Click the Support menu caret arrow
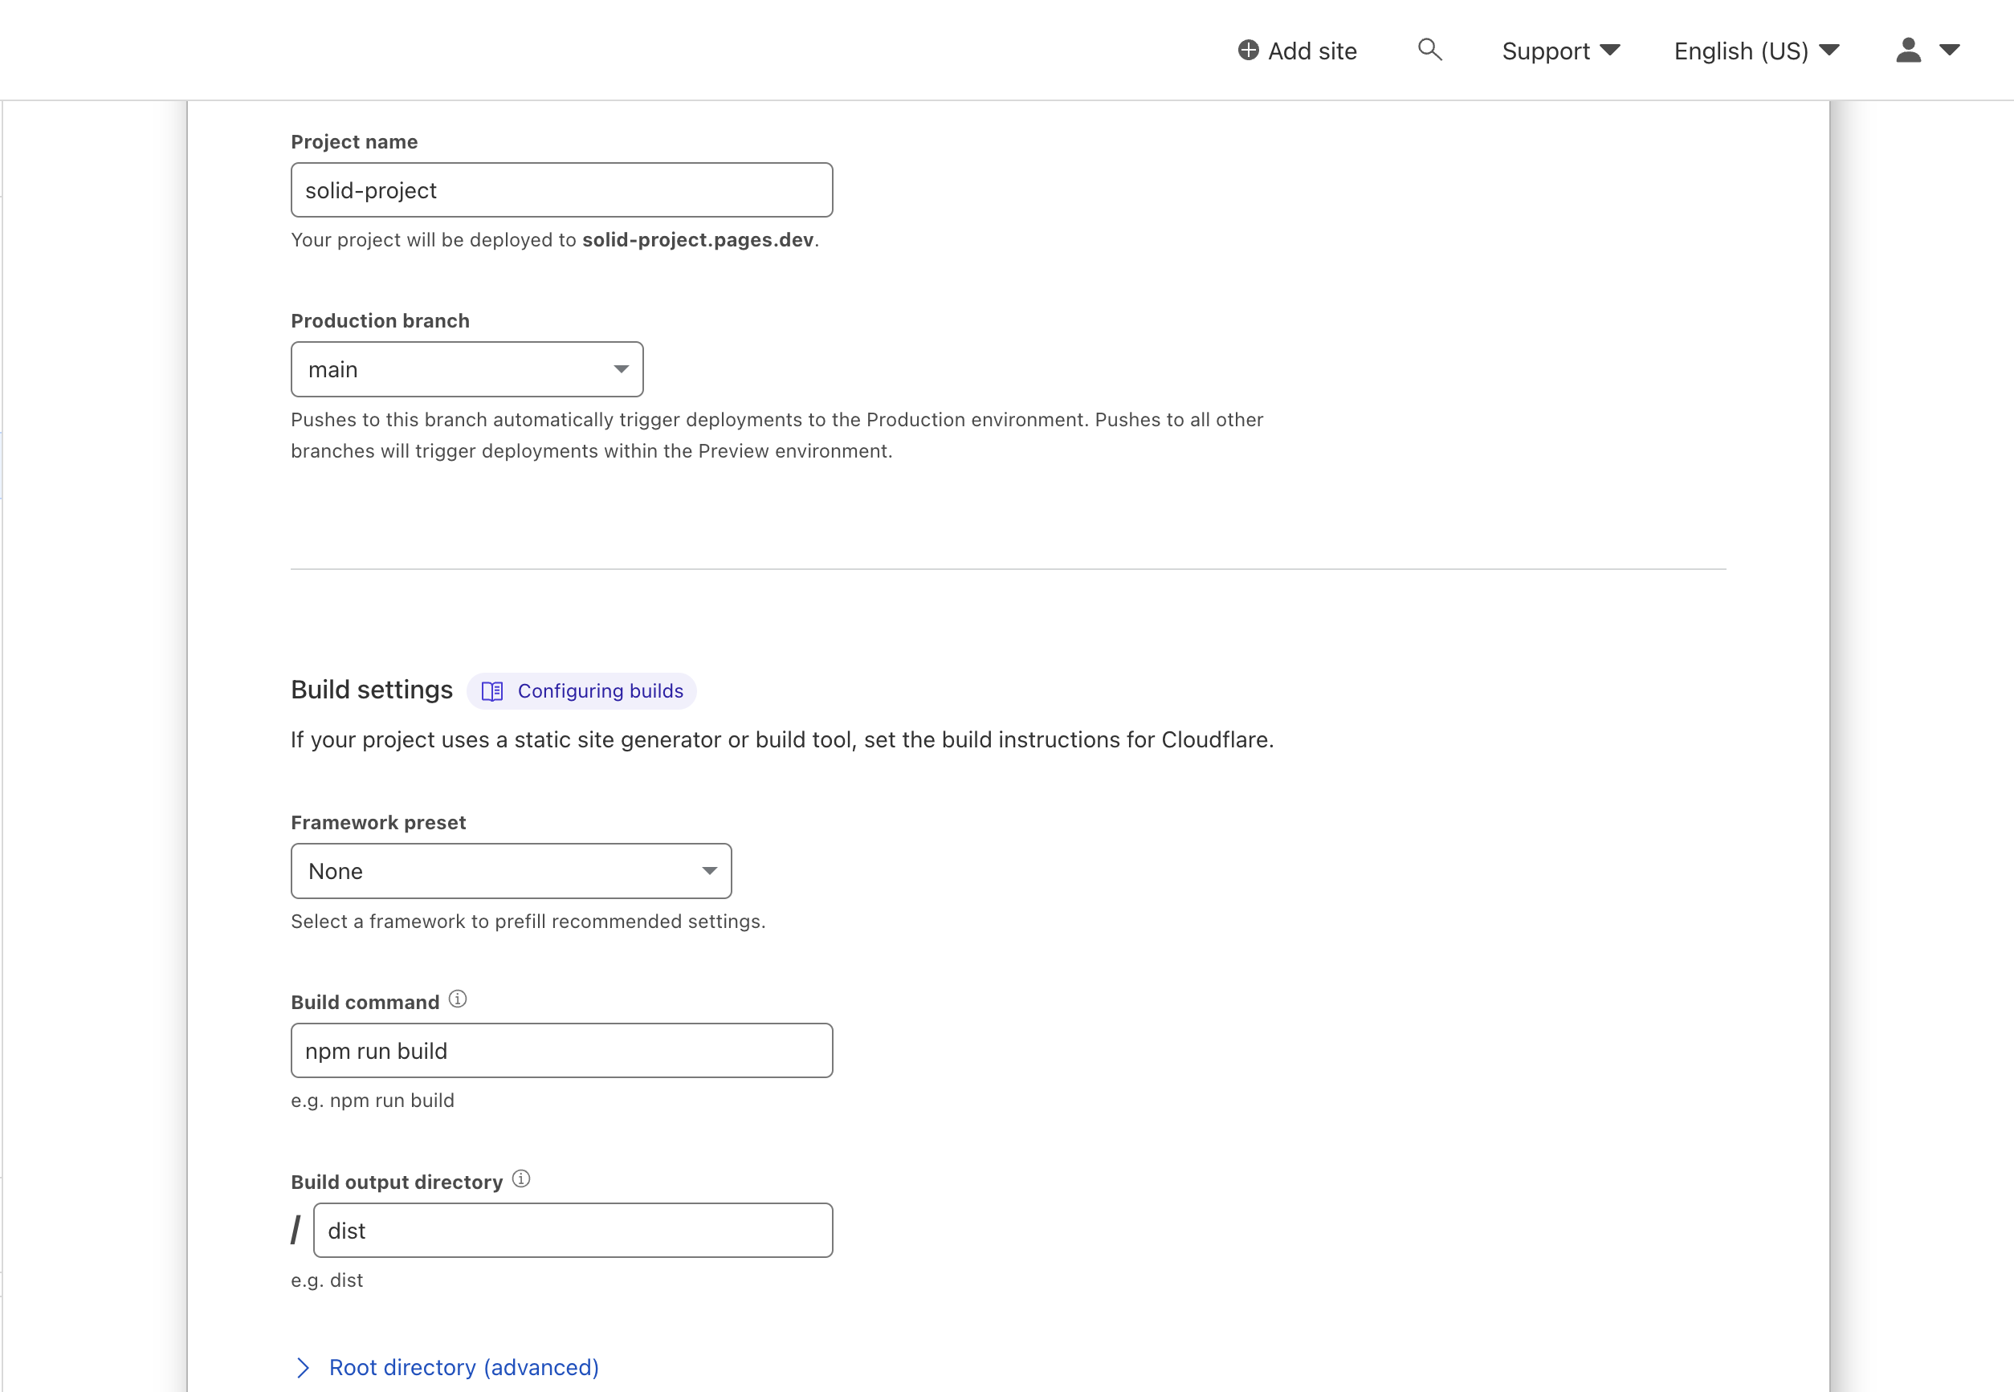The height and width of the screenshot is (1392, 2014). pyautogui.click(x=1610, y=51)
